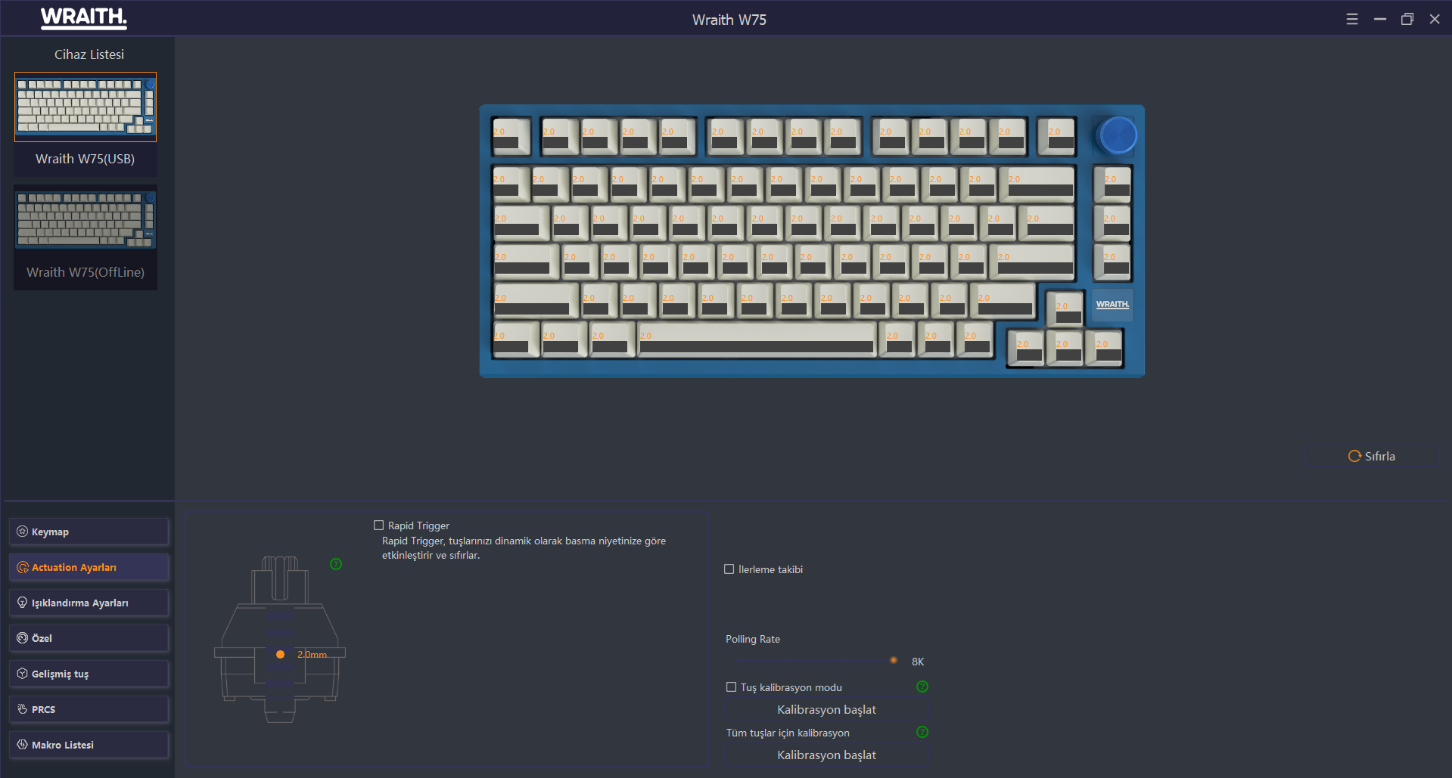
Task: Select the Tab key on keyboard layout
Action: pos(521,222)
